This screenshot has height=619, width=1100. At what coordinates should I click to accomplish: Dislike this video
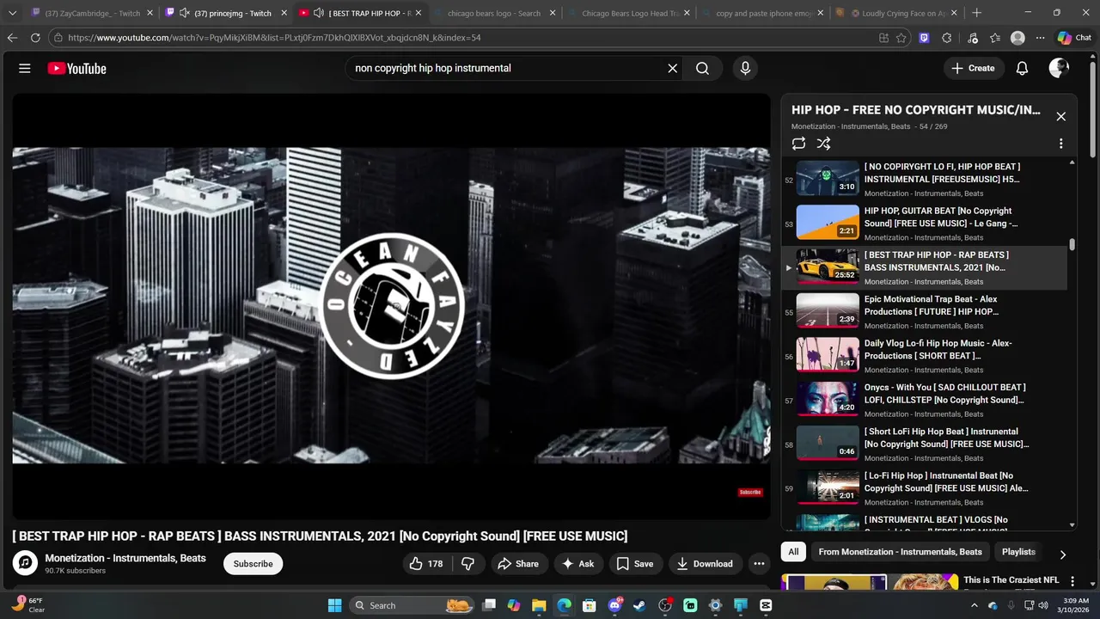(x=468, y=564)
